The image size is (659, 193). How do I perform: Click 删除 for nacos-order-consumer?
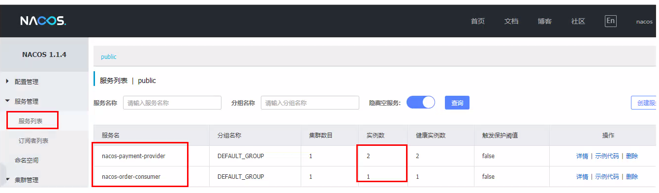632,176
